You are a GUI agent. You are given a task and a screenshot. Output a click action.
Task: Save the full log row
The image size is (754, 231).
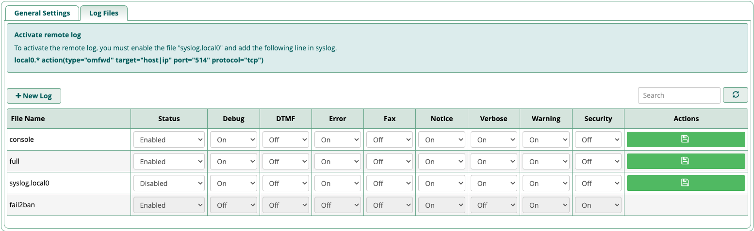(x=686, y=161)
